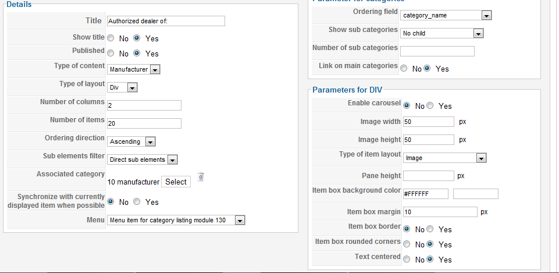This screenshot has height=273, width=559.
Task: Open the Type of content dropdown
Action: tap(134, 70)
